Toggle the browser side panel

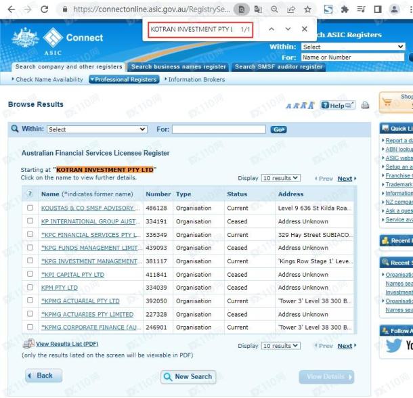[378, 9]
